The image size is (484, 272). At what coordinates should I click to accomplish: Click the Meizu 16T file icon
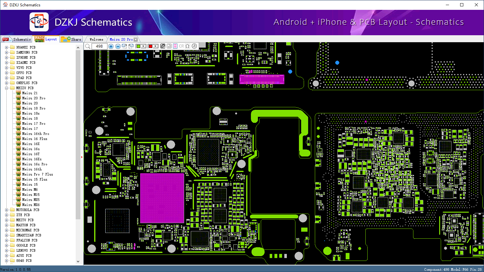[x=18, y=154]
